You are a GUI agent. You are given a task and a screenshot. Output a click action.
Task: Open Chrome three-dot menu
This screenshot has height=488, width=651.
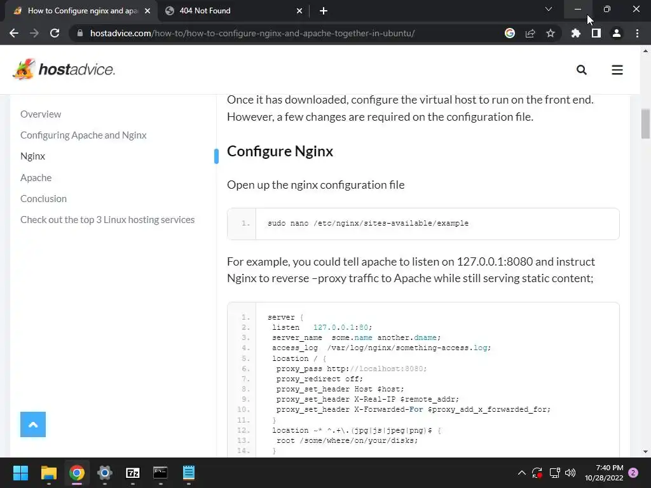tap(637, 33)
